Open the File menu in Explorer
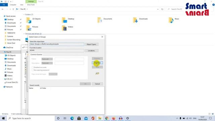Viewport: 215px width, 121px height. tap(4, 5)
